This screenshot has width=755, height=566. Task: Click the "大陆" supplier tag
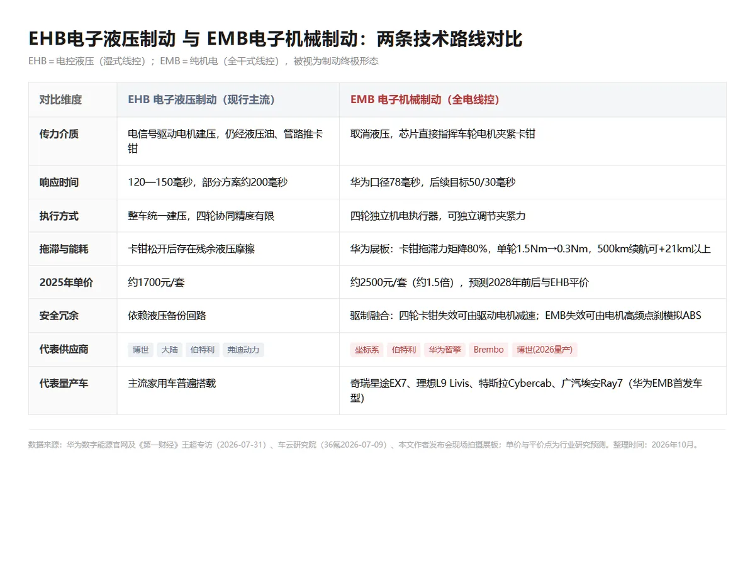point(169,350)
